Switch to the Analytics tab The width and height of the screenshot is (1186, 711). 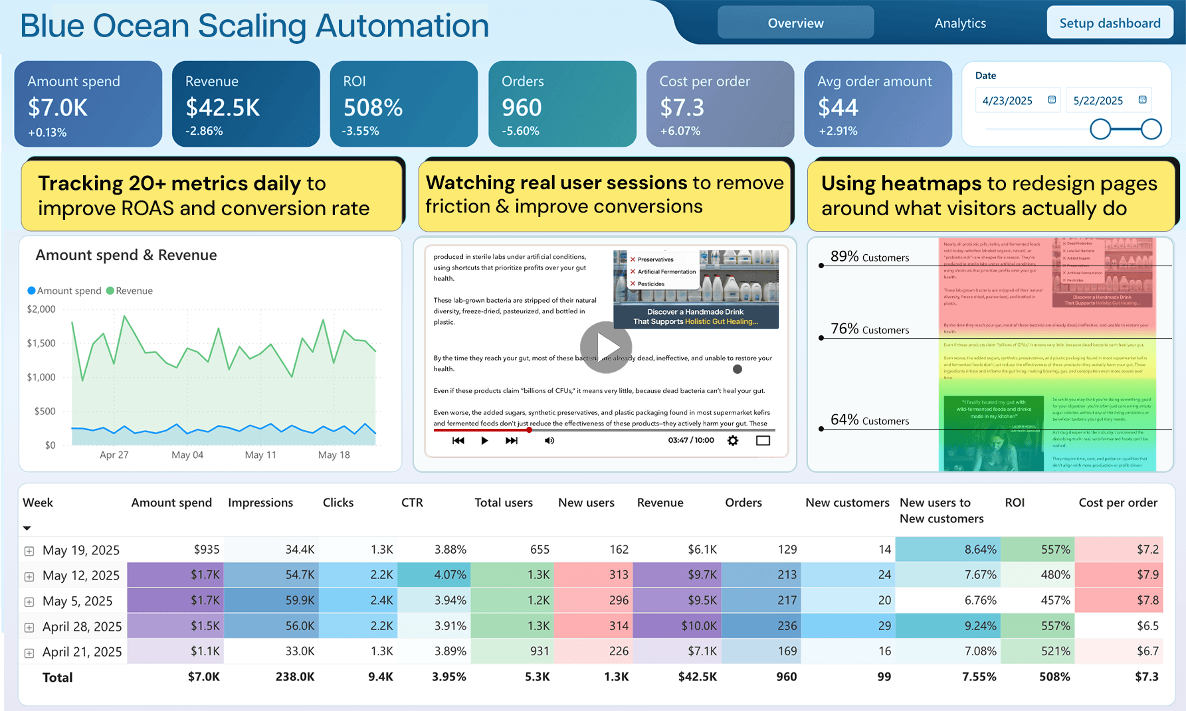(x=959, y=23)
